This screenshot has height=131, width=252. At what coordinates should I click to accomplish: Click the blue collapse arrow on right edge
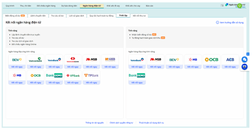[248, 54]
